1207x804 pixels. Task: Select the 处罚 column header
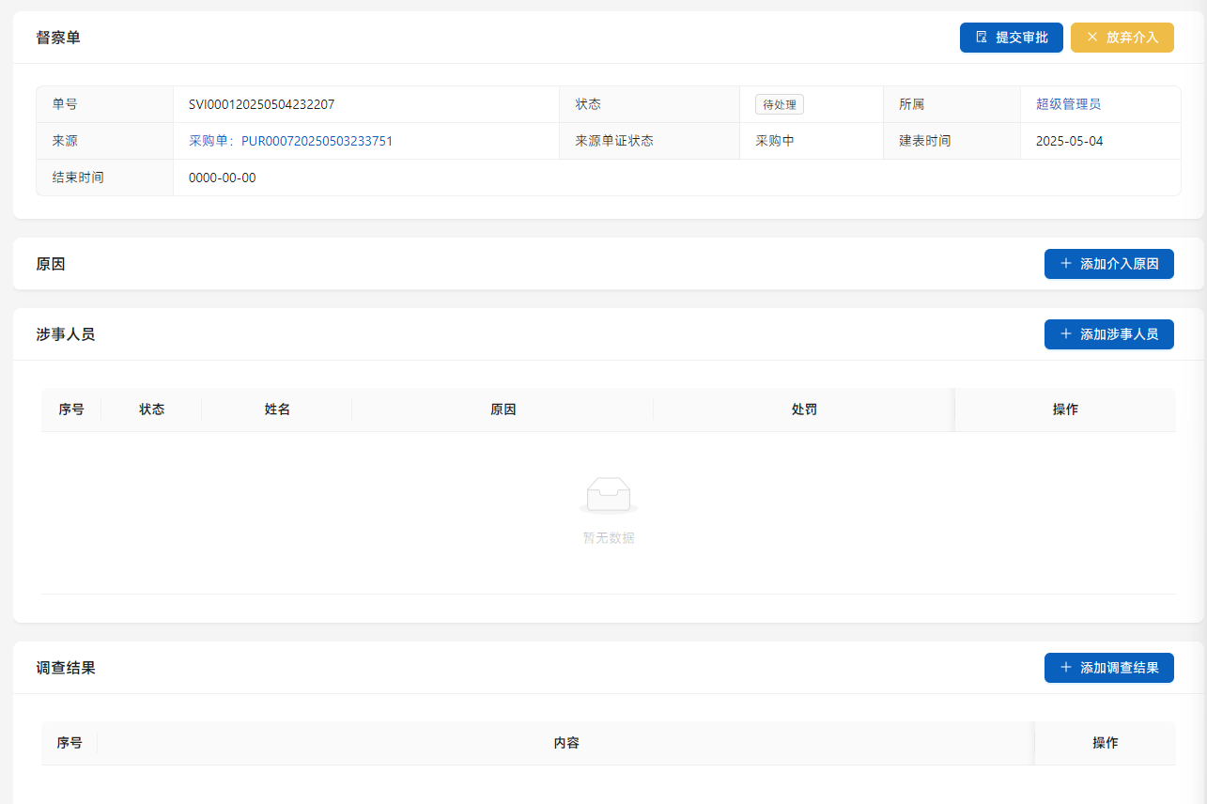(804, 410)
